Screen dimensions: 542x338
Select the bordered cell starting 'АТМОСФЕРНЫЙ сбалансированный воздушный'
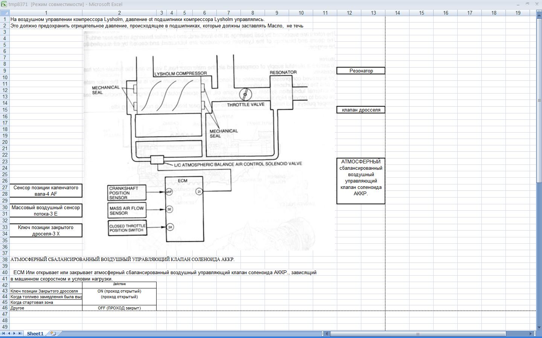coord(361,181)
